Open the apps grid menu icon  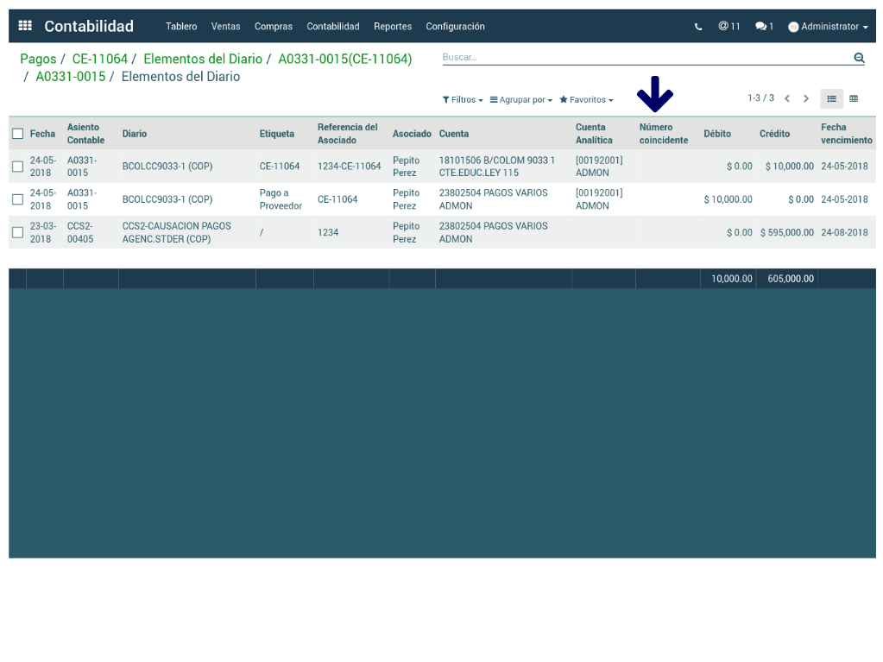[x=25, y=26]
